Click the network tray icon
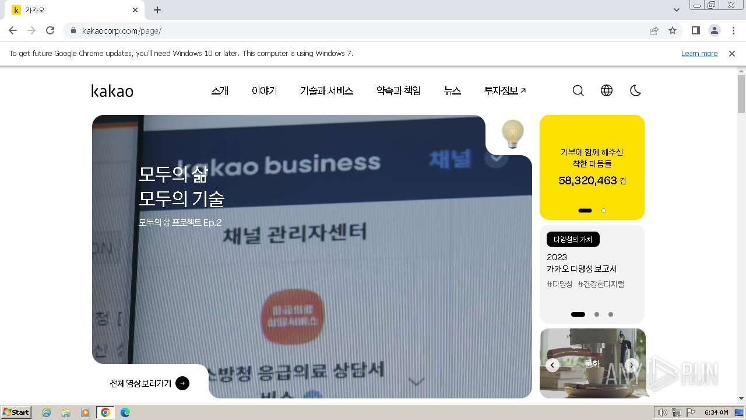Viewport: 746px width, 420px height. (x=677, y=412)
